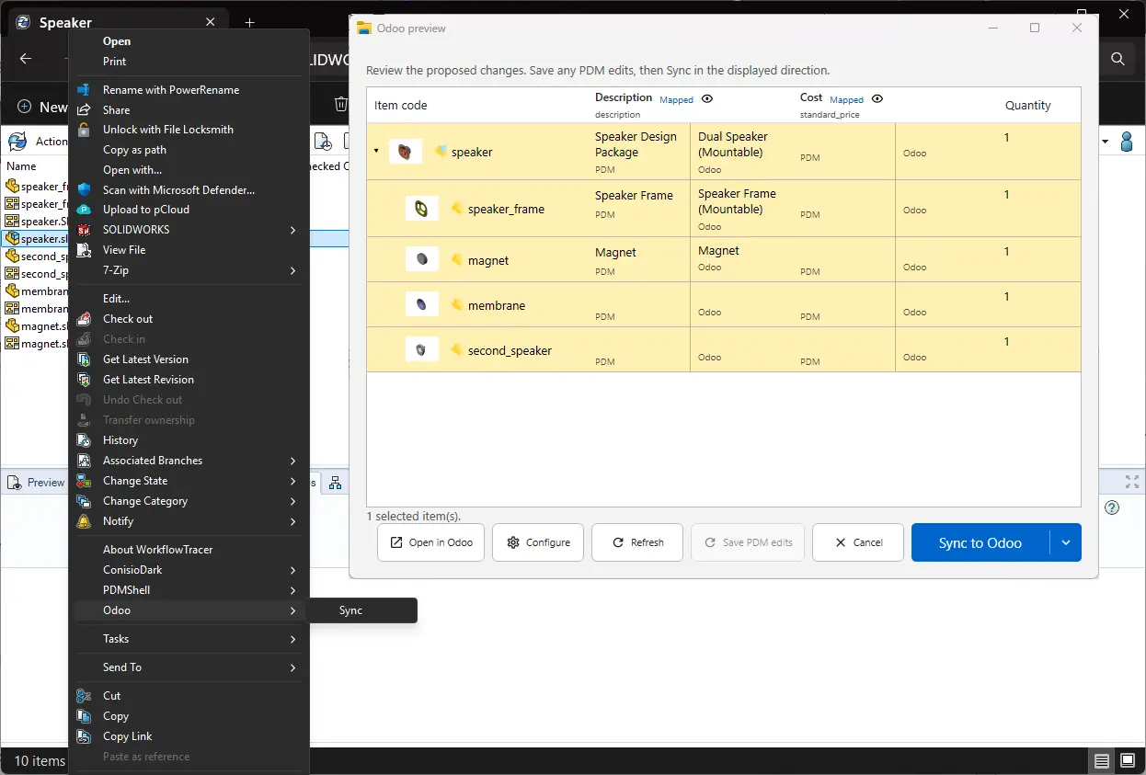Click the Explorer back arrow
Screen dimensions: 1146x775
[26, 59]
